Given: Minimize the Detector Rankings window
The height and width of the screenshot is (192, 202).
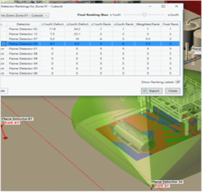Looking at the screenshot, I should click(x=150, y=6).
